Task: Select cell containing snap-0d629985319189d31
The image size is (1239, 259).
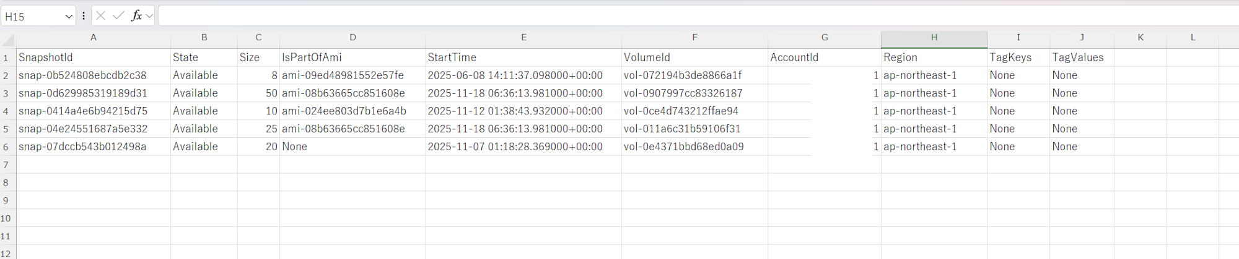Action: point(93,93)
